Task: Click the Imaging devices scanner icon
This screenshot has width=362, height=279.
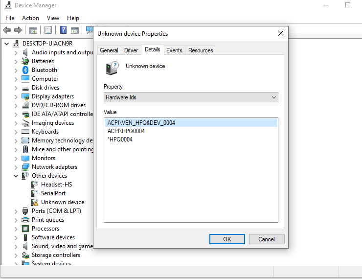Action: [x=25, y=123]
